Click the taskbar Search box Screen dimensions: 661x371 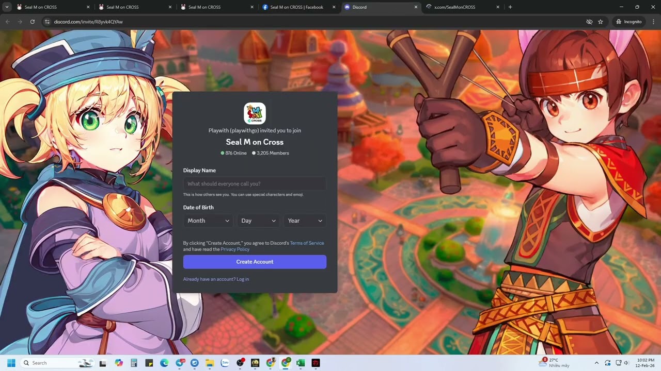click(x=57, y=363)
